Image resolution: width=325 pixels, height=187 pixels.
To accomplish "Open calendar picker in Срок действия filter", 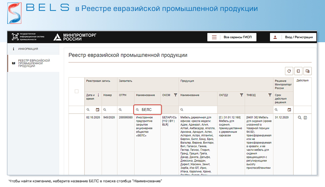I will (289, 110).
